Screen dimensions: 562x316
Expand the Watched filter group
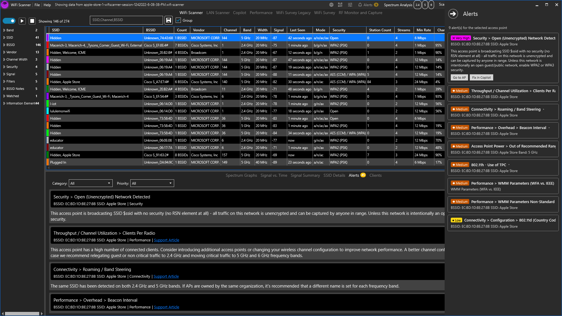4,96
